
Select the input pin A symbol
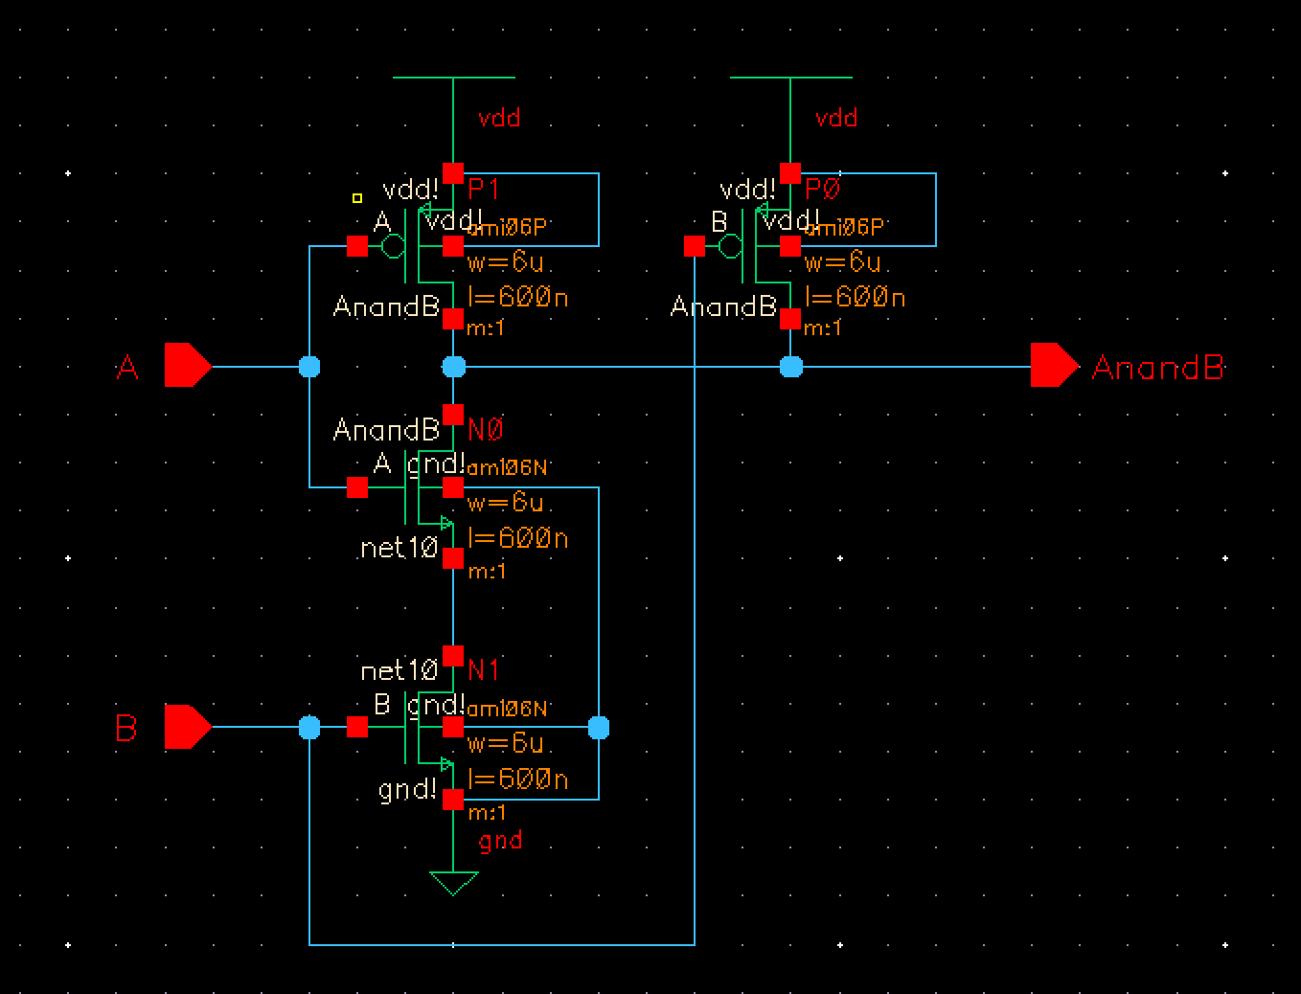click(188, 366)
